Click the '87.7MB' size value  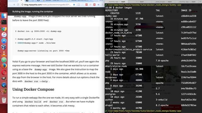point(139,19)
